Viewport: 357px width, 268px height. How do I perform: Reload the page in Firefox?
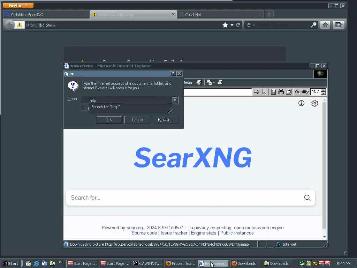pyautogui.click(x=238, y=25)
